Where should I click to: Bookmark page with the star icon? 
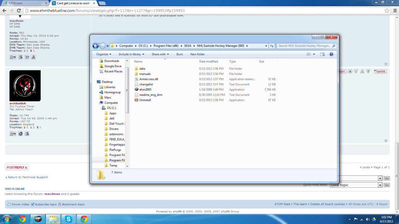(387, 10)
